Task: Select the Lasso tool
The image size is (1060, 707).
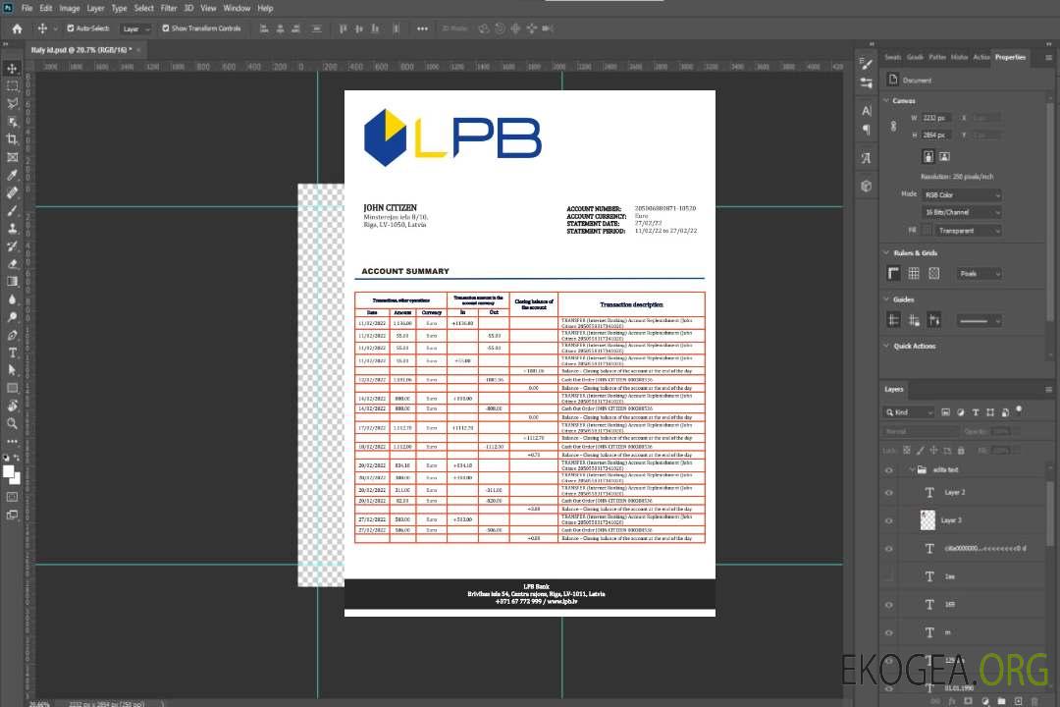Action: point(12,103)
